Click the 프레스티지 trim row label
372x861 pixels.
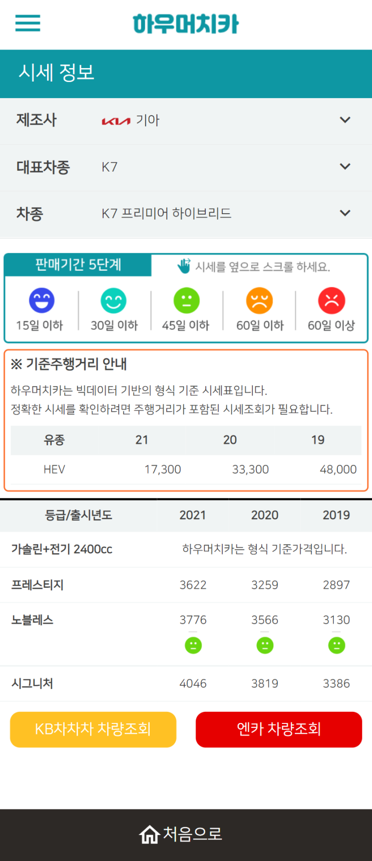[38, 585]
